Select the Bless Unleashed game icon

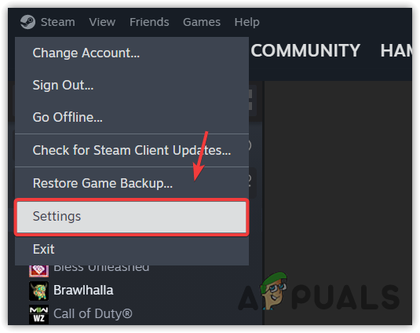[x=38, y=271]
